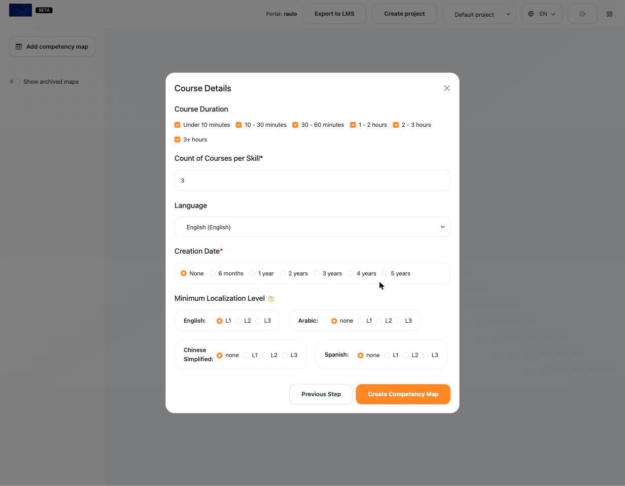Select L3 for Spanish localization

(x=426, y=355)
